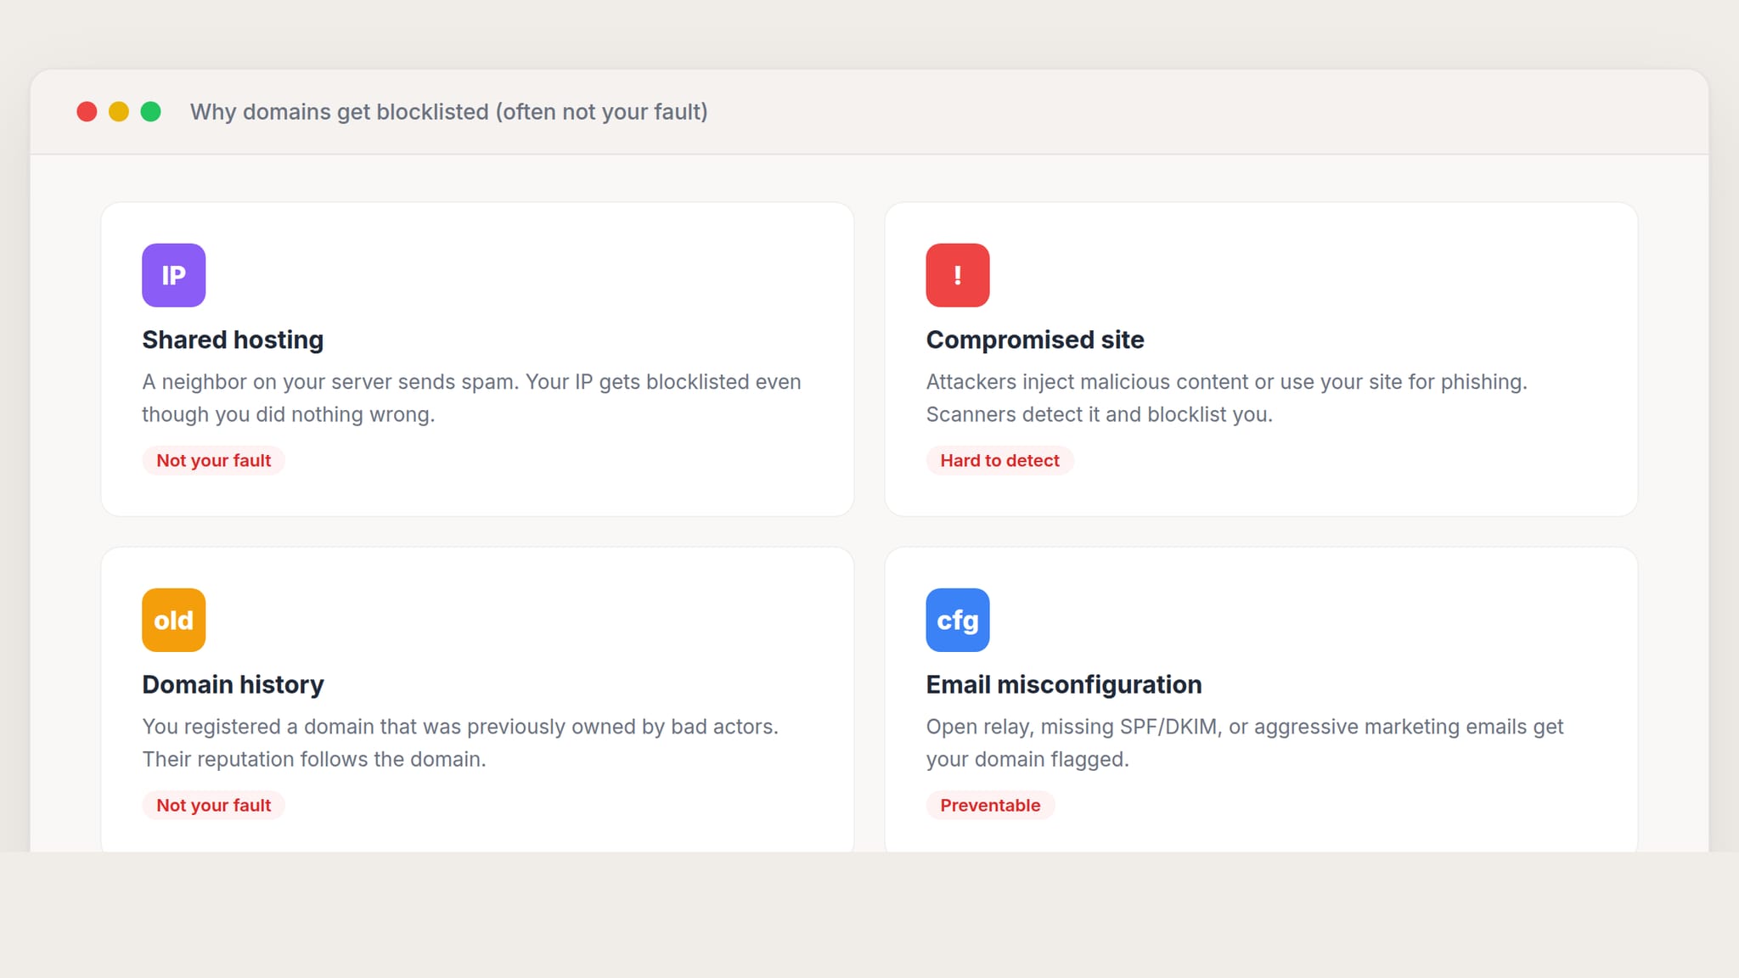Click the Shared hosting description text
1739x978 pixels.
(x=471, y=398)
